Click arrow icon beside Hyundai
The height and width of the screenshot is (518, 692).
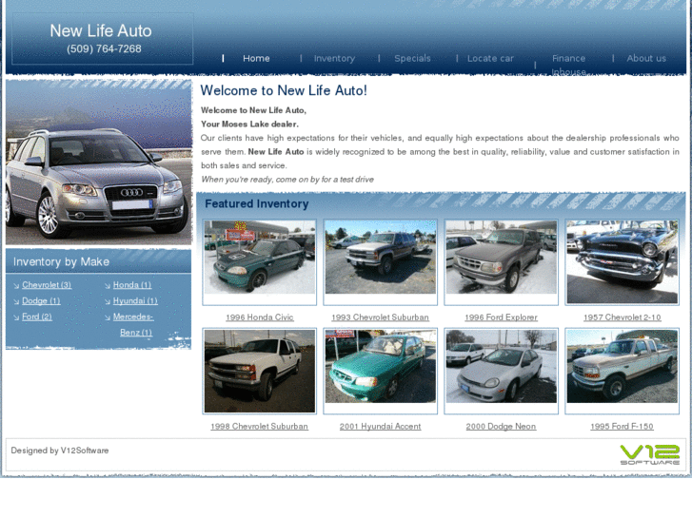[108, 301]
